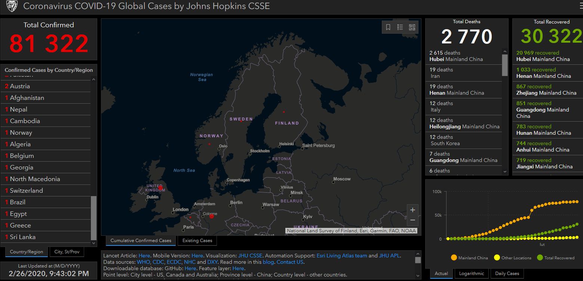Select Greece in the country list
Viewport: 583px width, 281px height.
[x=46, y=225]
